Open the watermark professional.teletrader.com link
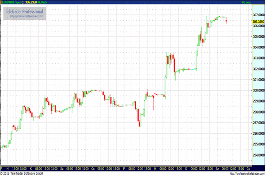 pyautogui.click(x=26, y=16)
